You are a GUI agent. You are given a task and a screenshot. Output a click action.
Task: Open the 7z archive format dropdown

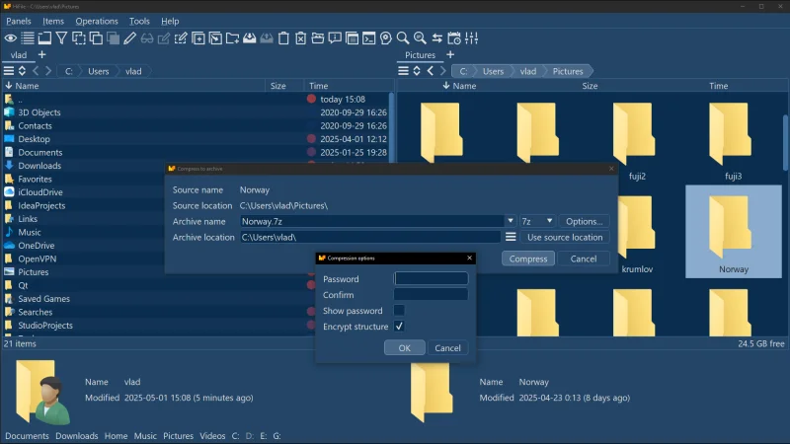coord(537,221)
